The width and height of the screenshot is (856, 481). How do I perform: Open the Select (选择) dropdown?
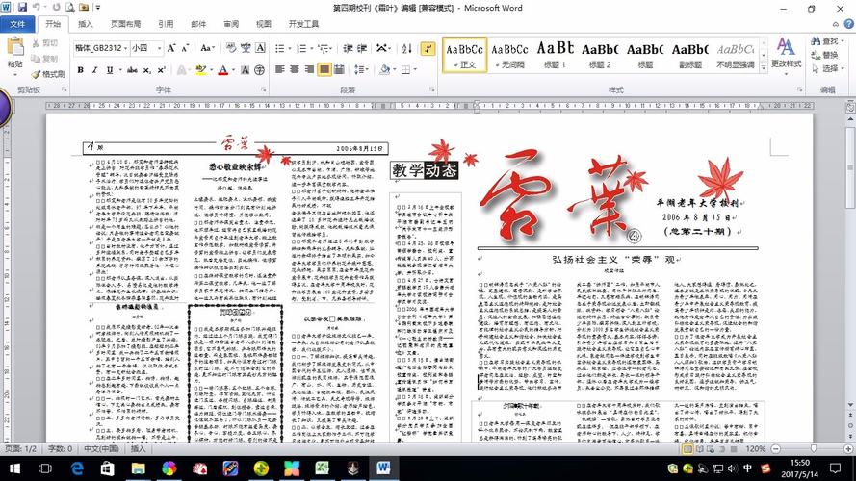pyautogui.click(x=828, y=68)
